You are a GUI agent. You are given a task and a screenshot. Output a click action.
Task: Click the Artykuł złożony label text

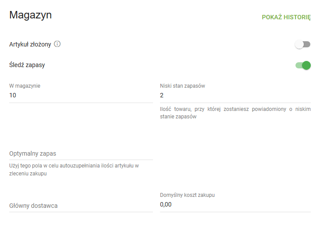pos(30,44)
